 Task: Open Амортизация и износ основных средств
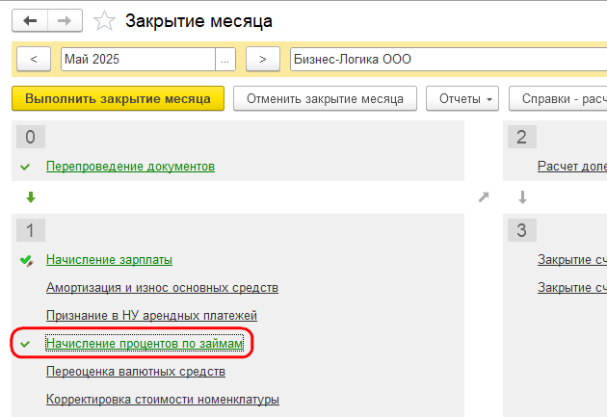tap(162, 287)
